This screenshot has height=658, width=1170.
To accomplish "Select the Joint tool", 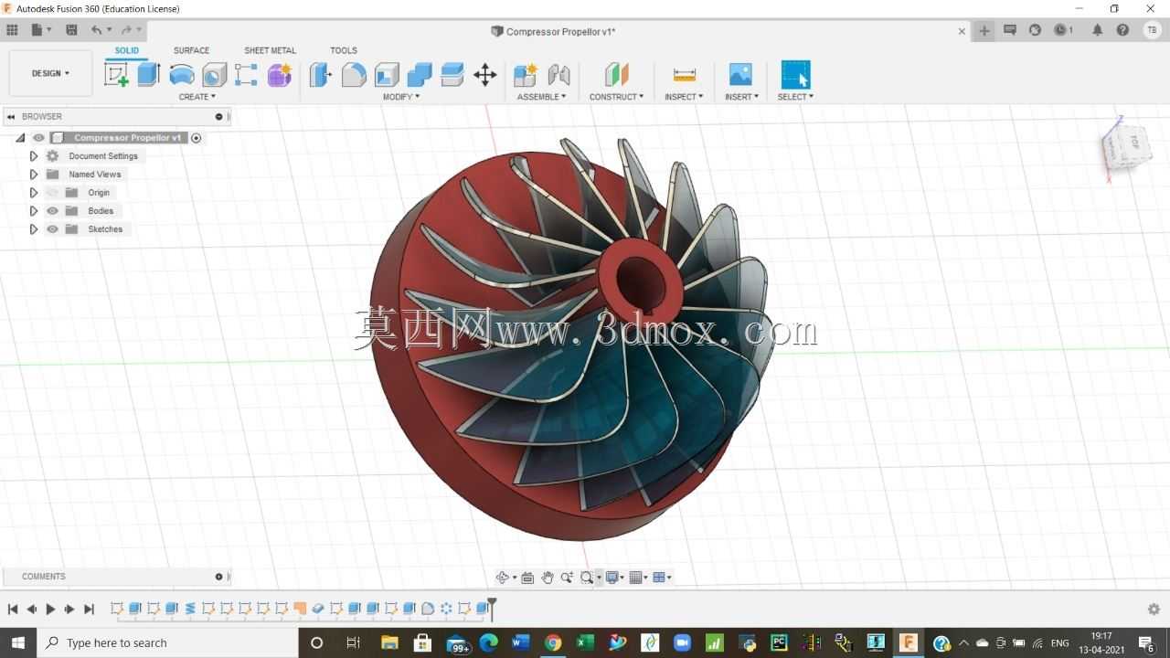I will point(558,75).
